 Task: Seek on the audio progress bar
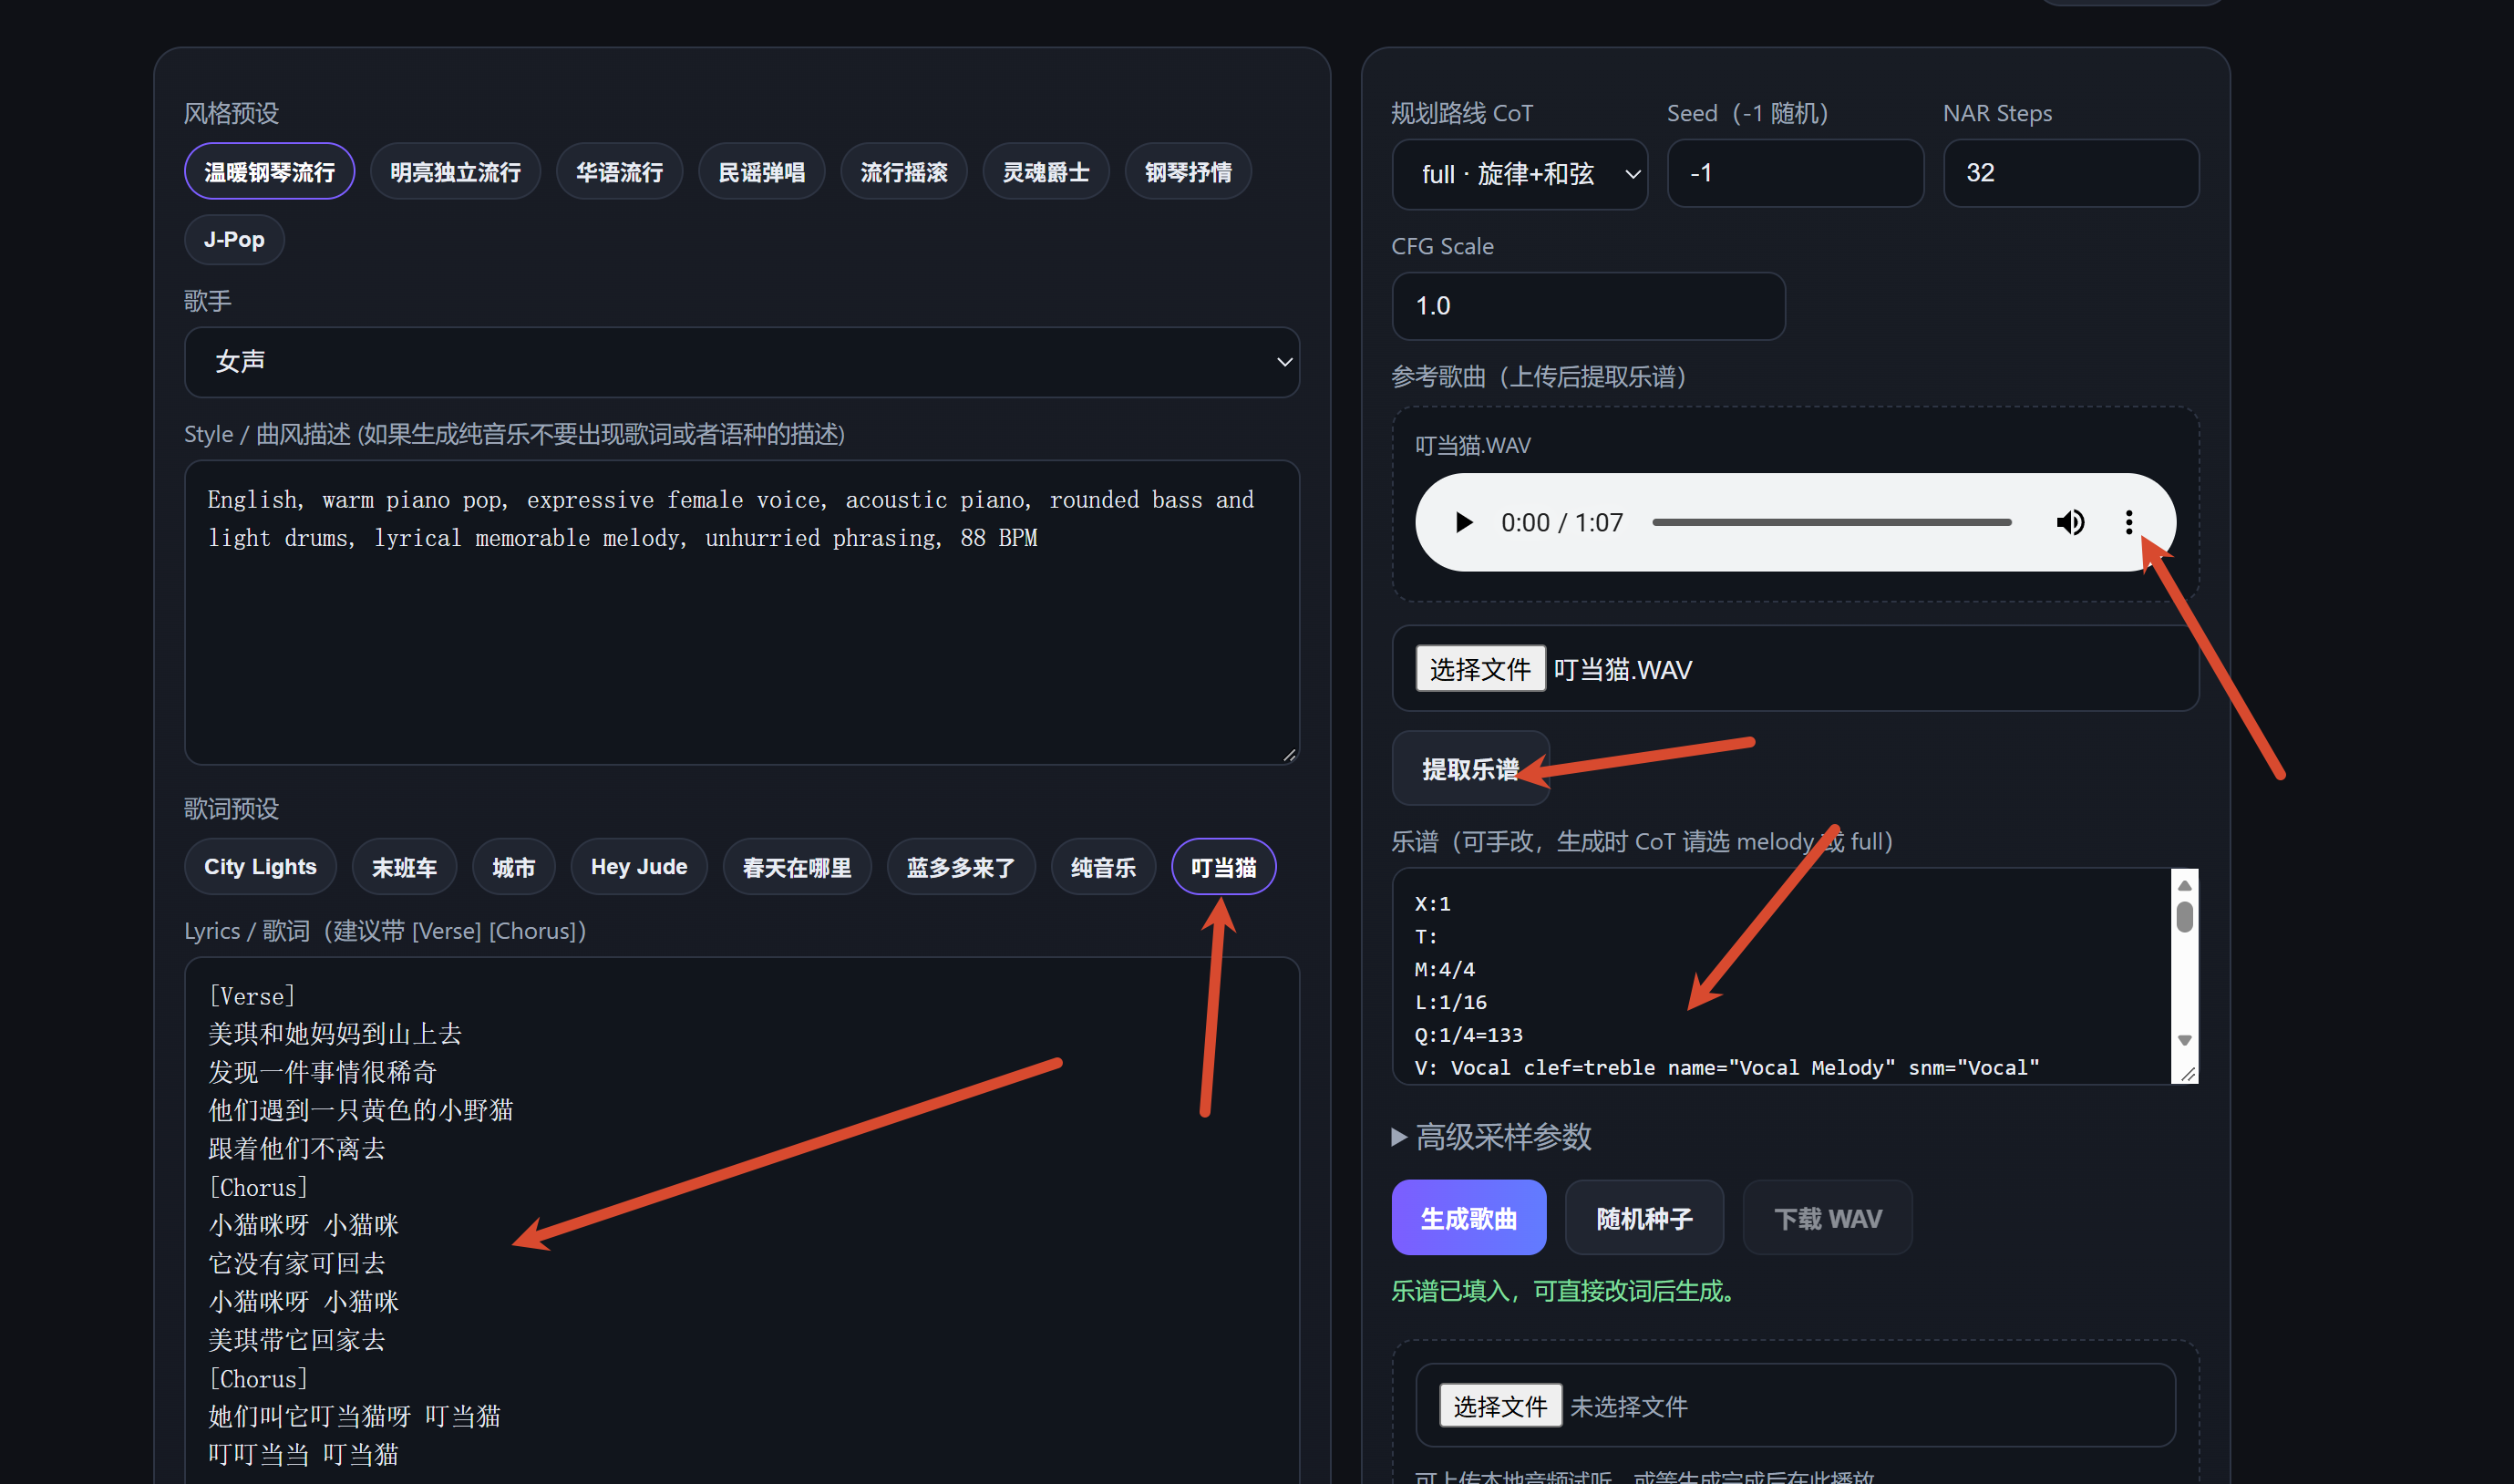coord(1831,522)
